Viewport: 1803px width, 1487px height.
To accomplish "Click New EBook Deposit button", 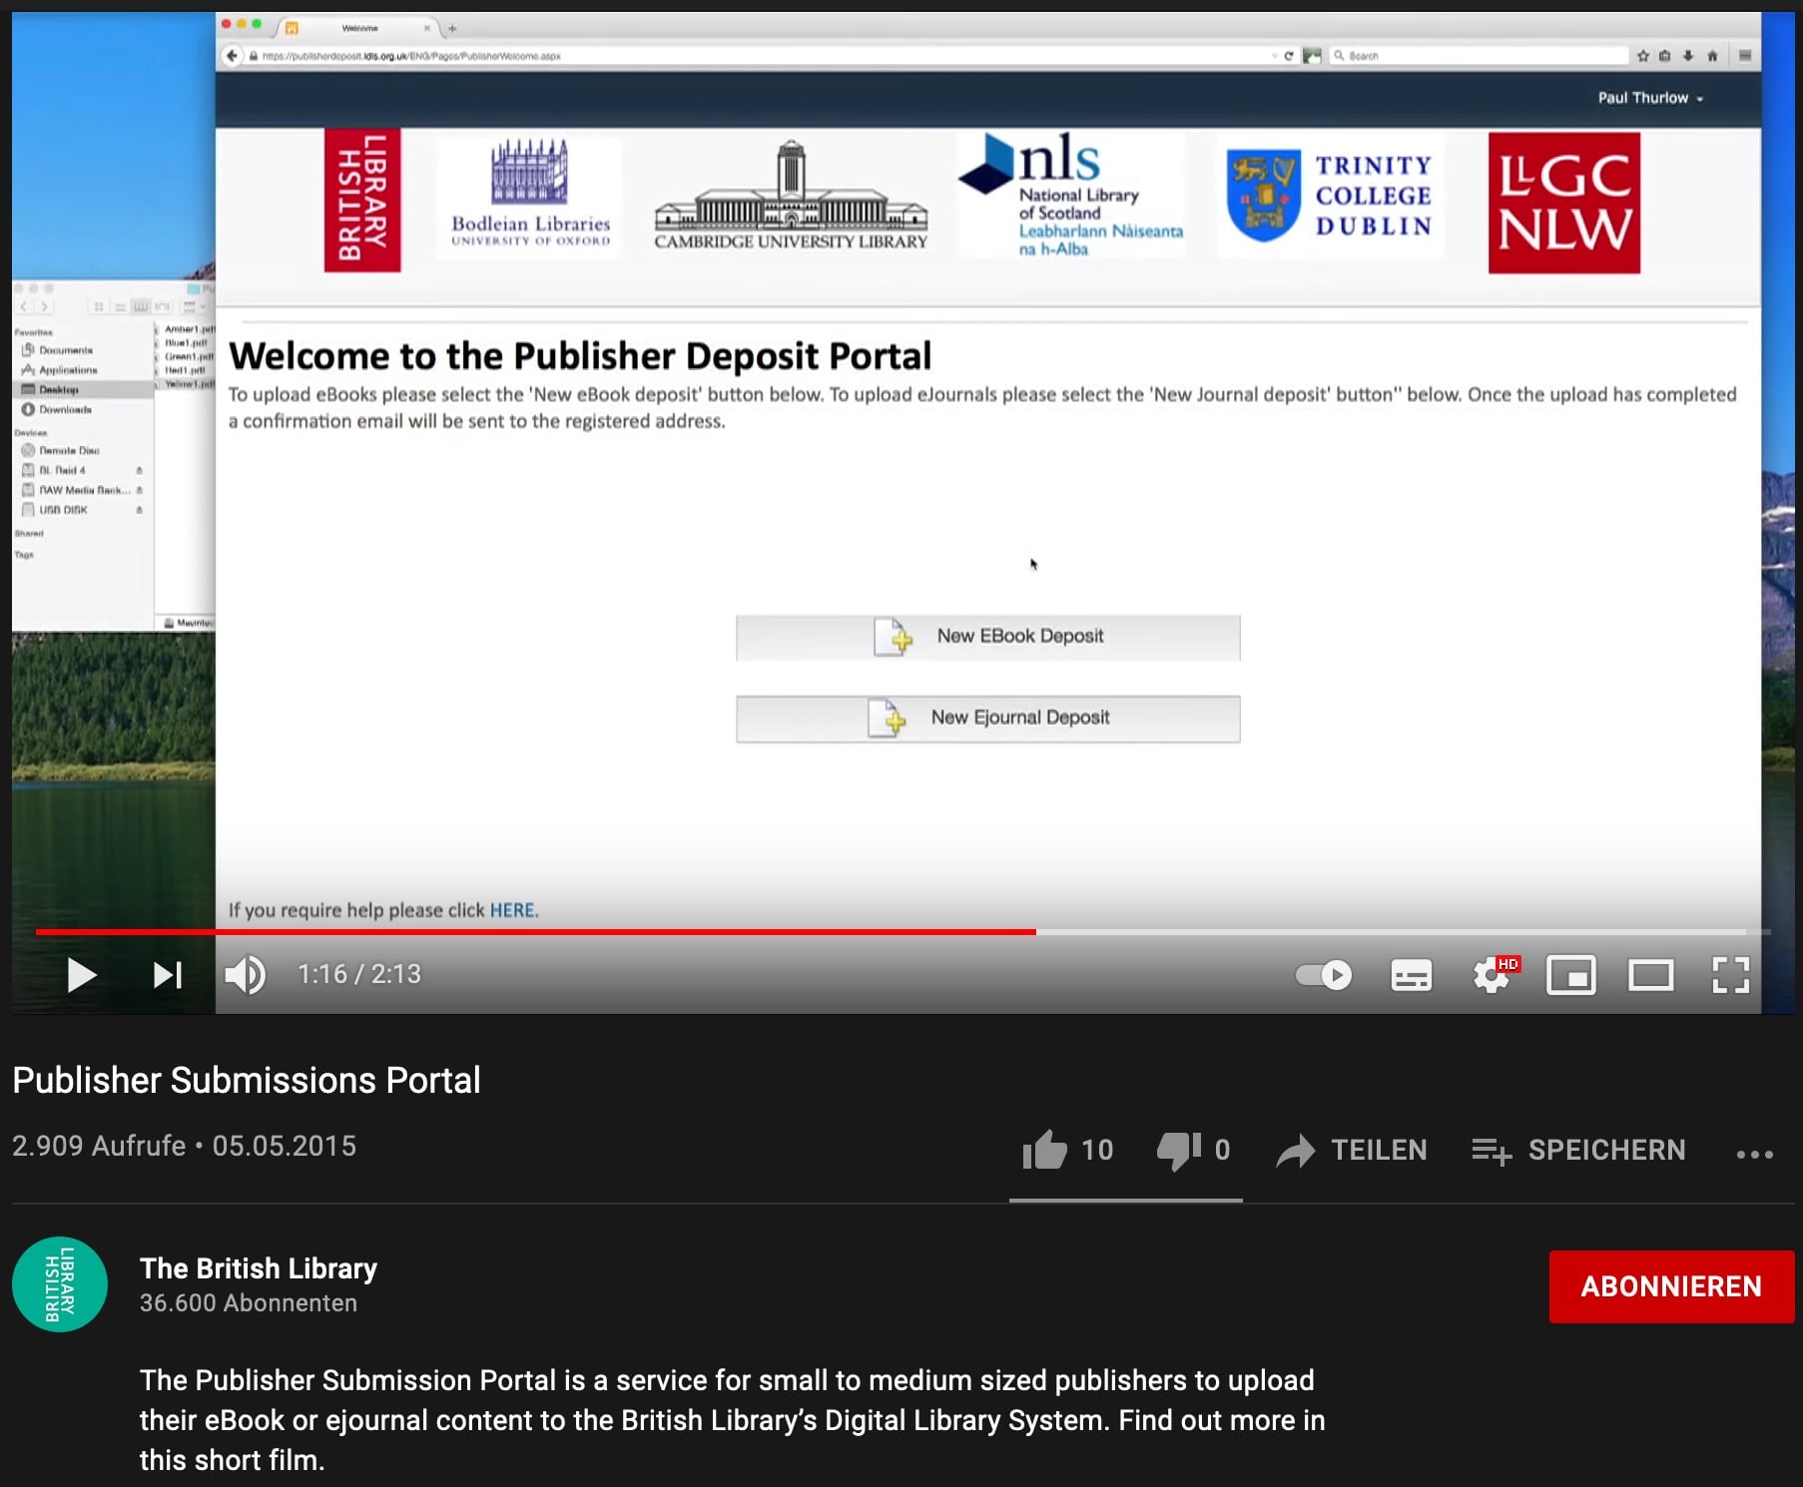I will tap(988, 637).
